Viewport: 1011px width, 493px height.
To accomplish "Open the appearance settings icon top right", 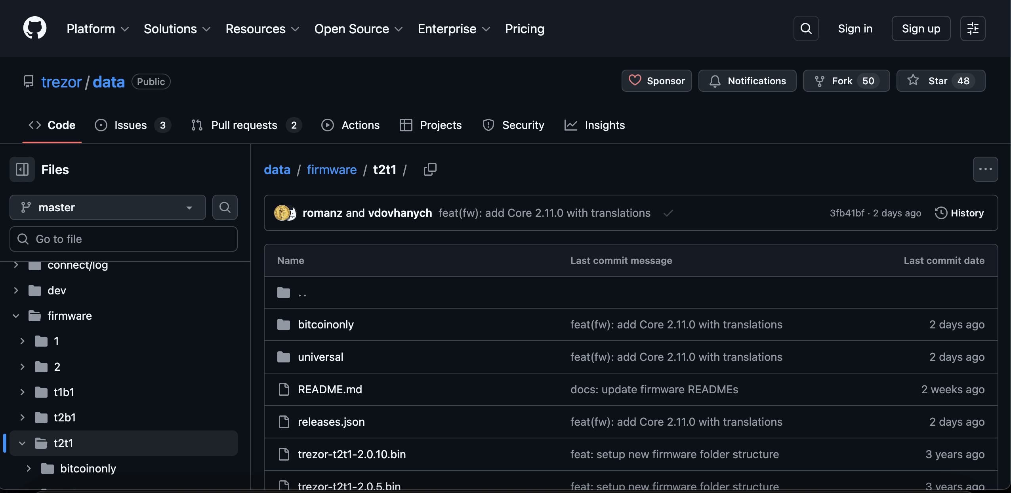I will 973,28.
